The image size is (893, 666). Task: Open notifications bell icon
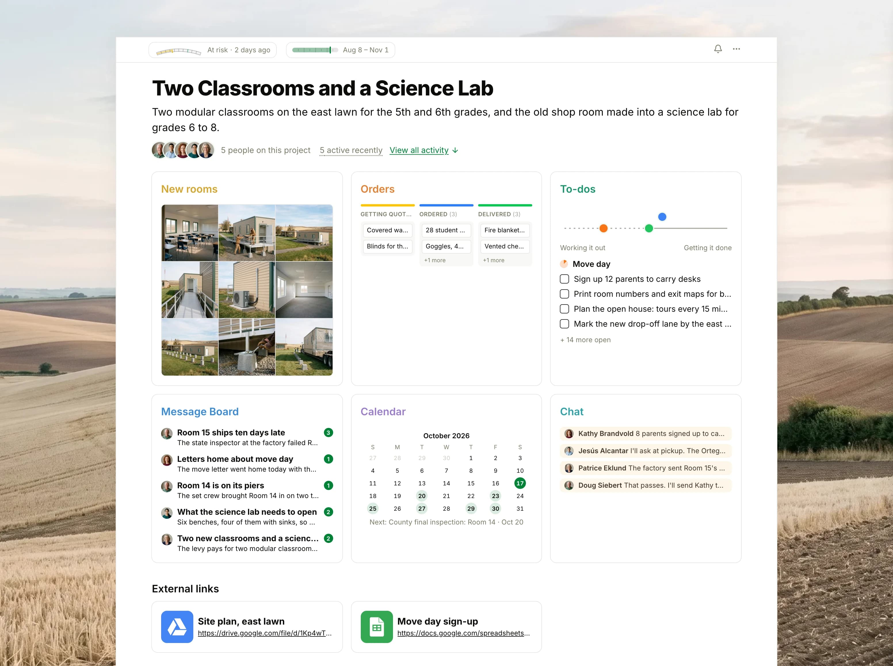click(x=718, y=49)
